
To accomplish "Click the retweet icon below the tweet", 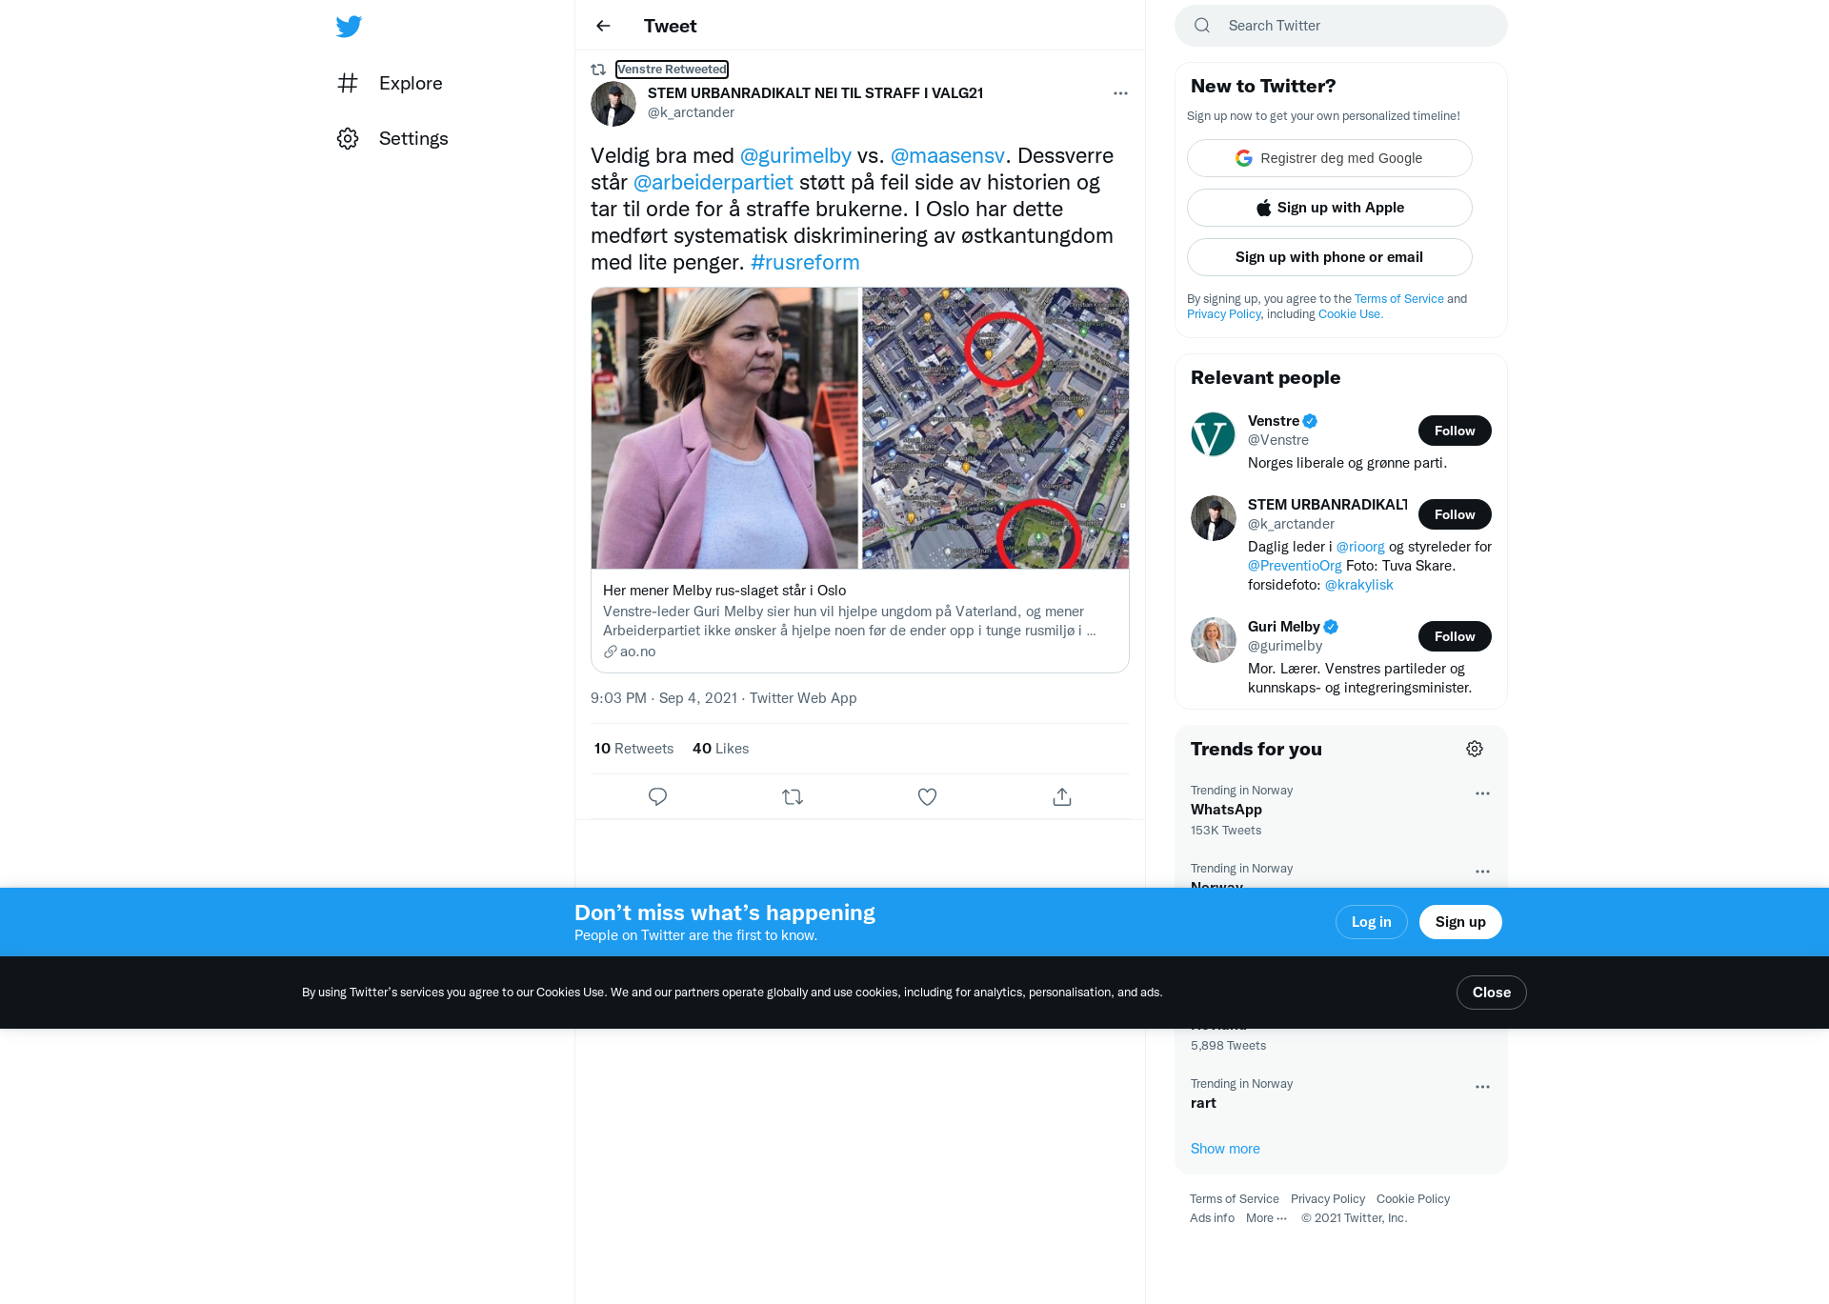I will (x=793, y=796).
